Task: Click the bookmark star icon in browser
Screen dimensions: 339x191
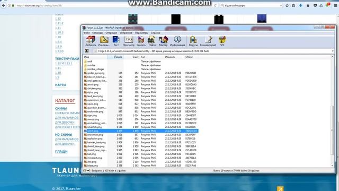Action: (287, 5)
